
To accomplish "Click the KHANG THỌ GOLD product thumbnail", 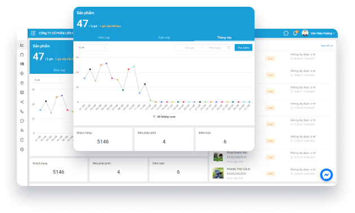I will tap(218, 173).
